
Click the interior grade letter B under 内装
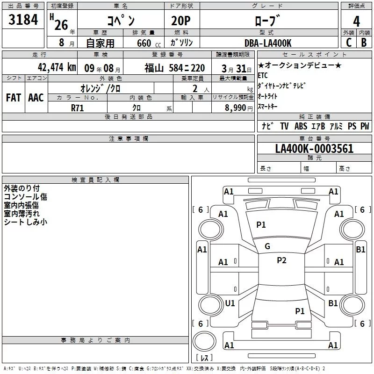(364, 43)
